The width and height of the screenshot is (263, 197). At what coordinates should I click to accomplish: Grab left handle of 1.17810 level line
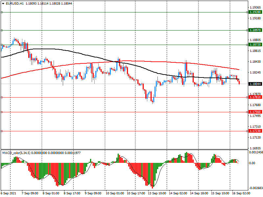(x=2, y=97)
